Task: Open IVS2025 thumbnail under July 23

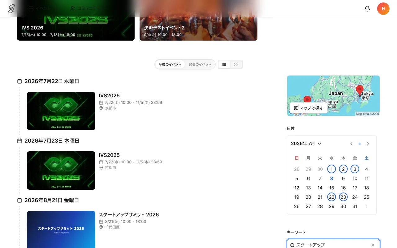Action: point(61,170)
